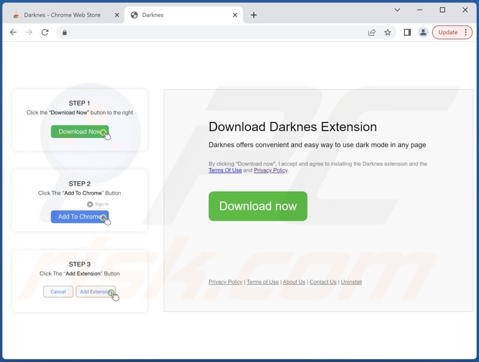
Task: Open the Uninstall link
Action: click(351, 282)
